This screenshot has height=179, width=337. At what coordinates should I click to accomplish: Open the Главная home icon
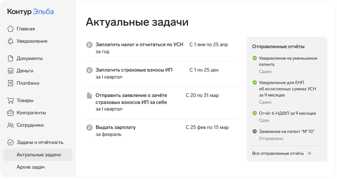[x=10, y=28]
